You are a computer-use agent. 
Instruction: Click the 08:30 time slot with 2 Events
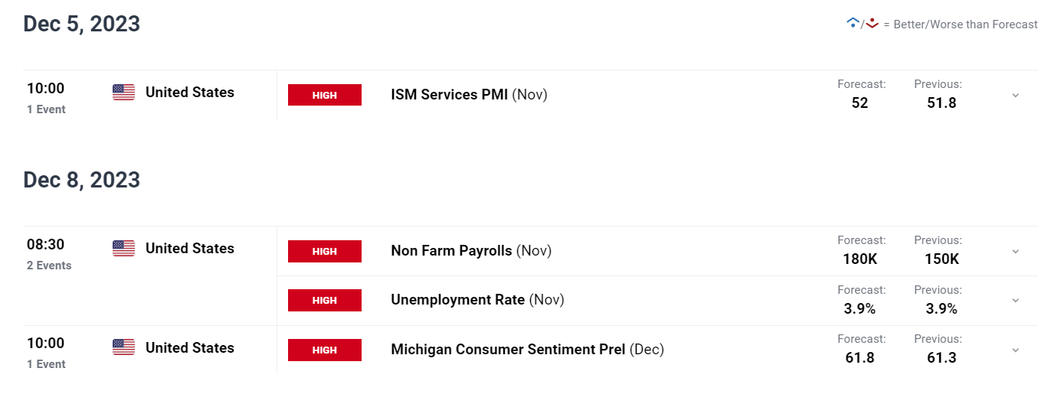[49, 254]
